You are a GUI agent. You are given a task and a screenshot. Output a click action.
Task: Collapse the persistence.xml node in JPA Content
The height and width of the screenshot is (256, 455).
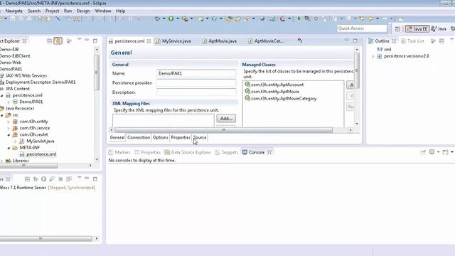click(x=2, y=95)
